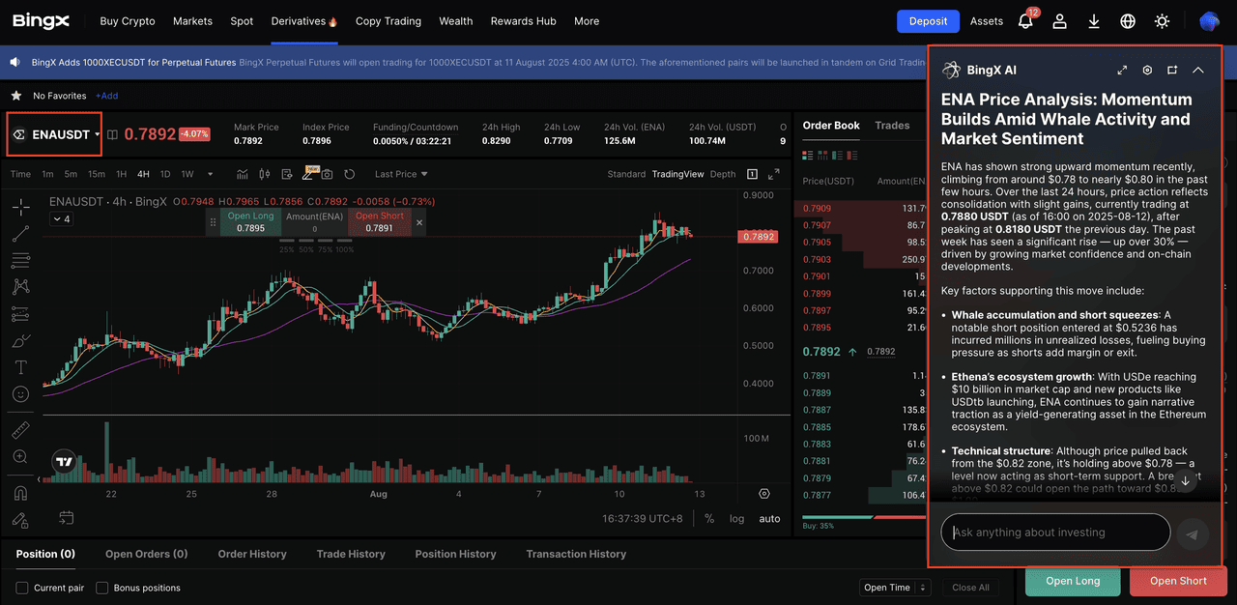The height and width of the screenshot is (605, 1237).
Task: Select the crosshair cursor tool
Action: [20, 206]
